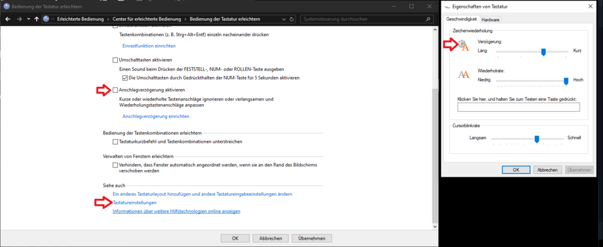Click the forward arrow navigation icon
Screen dimensions: 603x247
click(x=18, y=19)
